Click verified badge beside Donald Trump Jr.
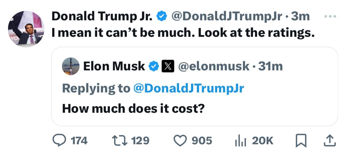Viewport: 346px width, 159px height. point(162,17)
